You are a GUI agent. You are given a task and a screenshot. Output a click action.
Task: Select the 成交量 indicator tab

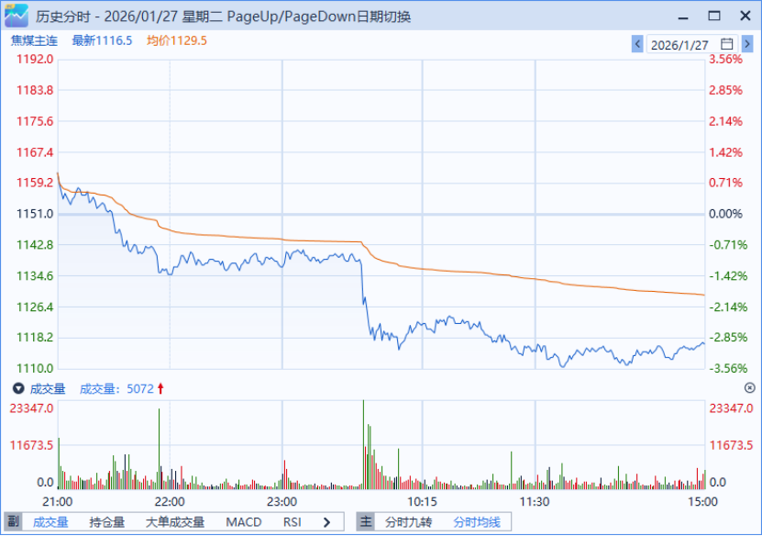[x=50, y=522]
